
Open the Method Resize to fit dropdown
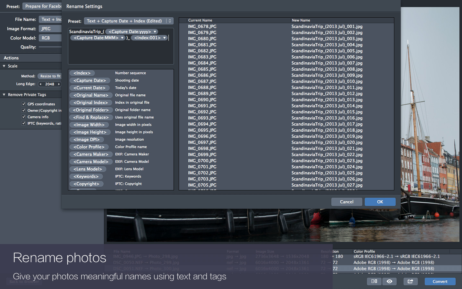click(49, 76)
